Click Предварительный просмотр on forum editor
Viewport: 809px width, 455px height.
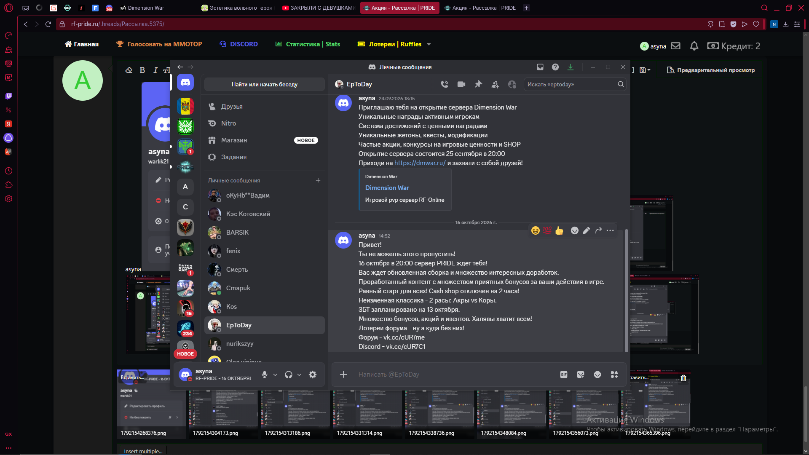(x=711, y=70)
